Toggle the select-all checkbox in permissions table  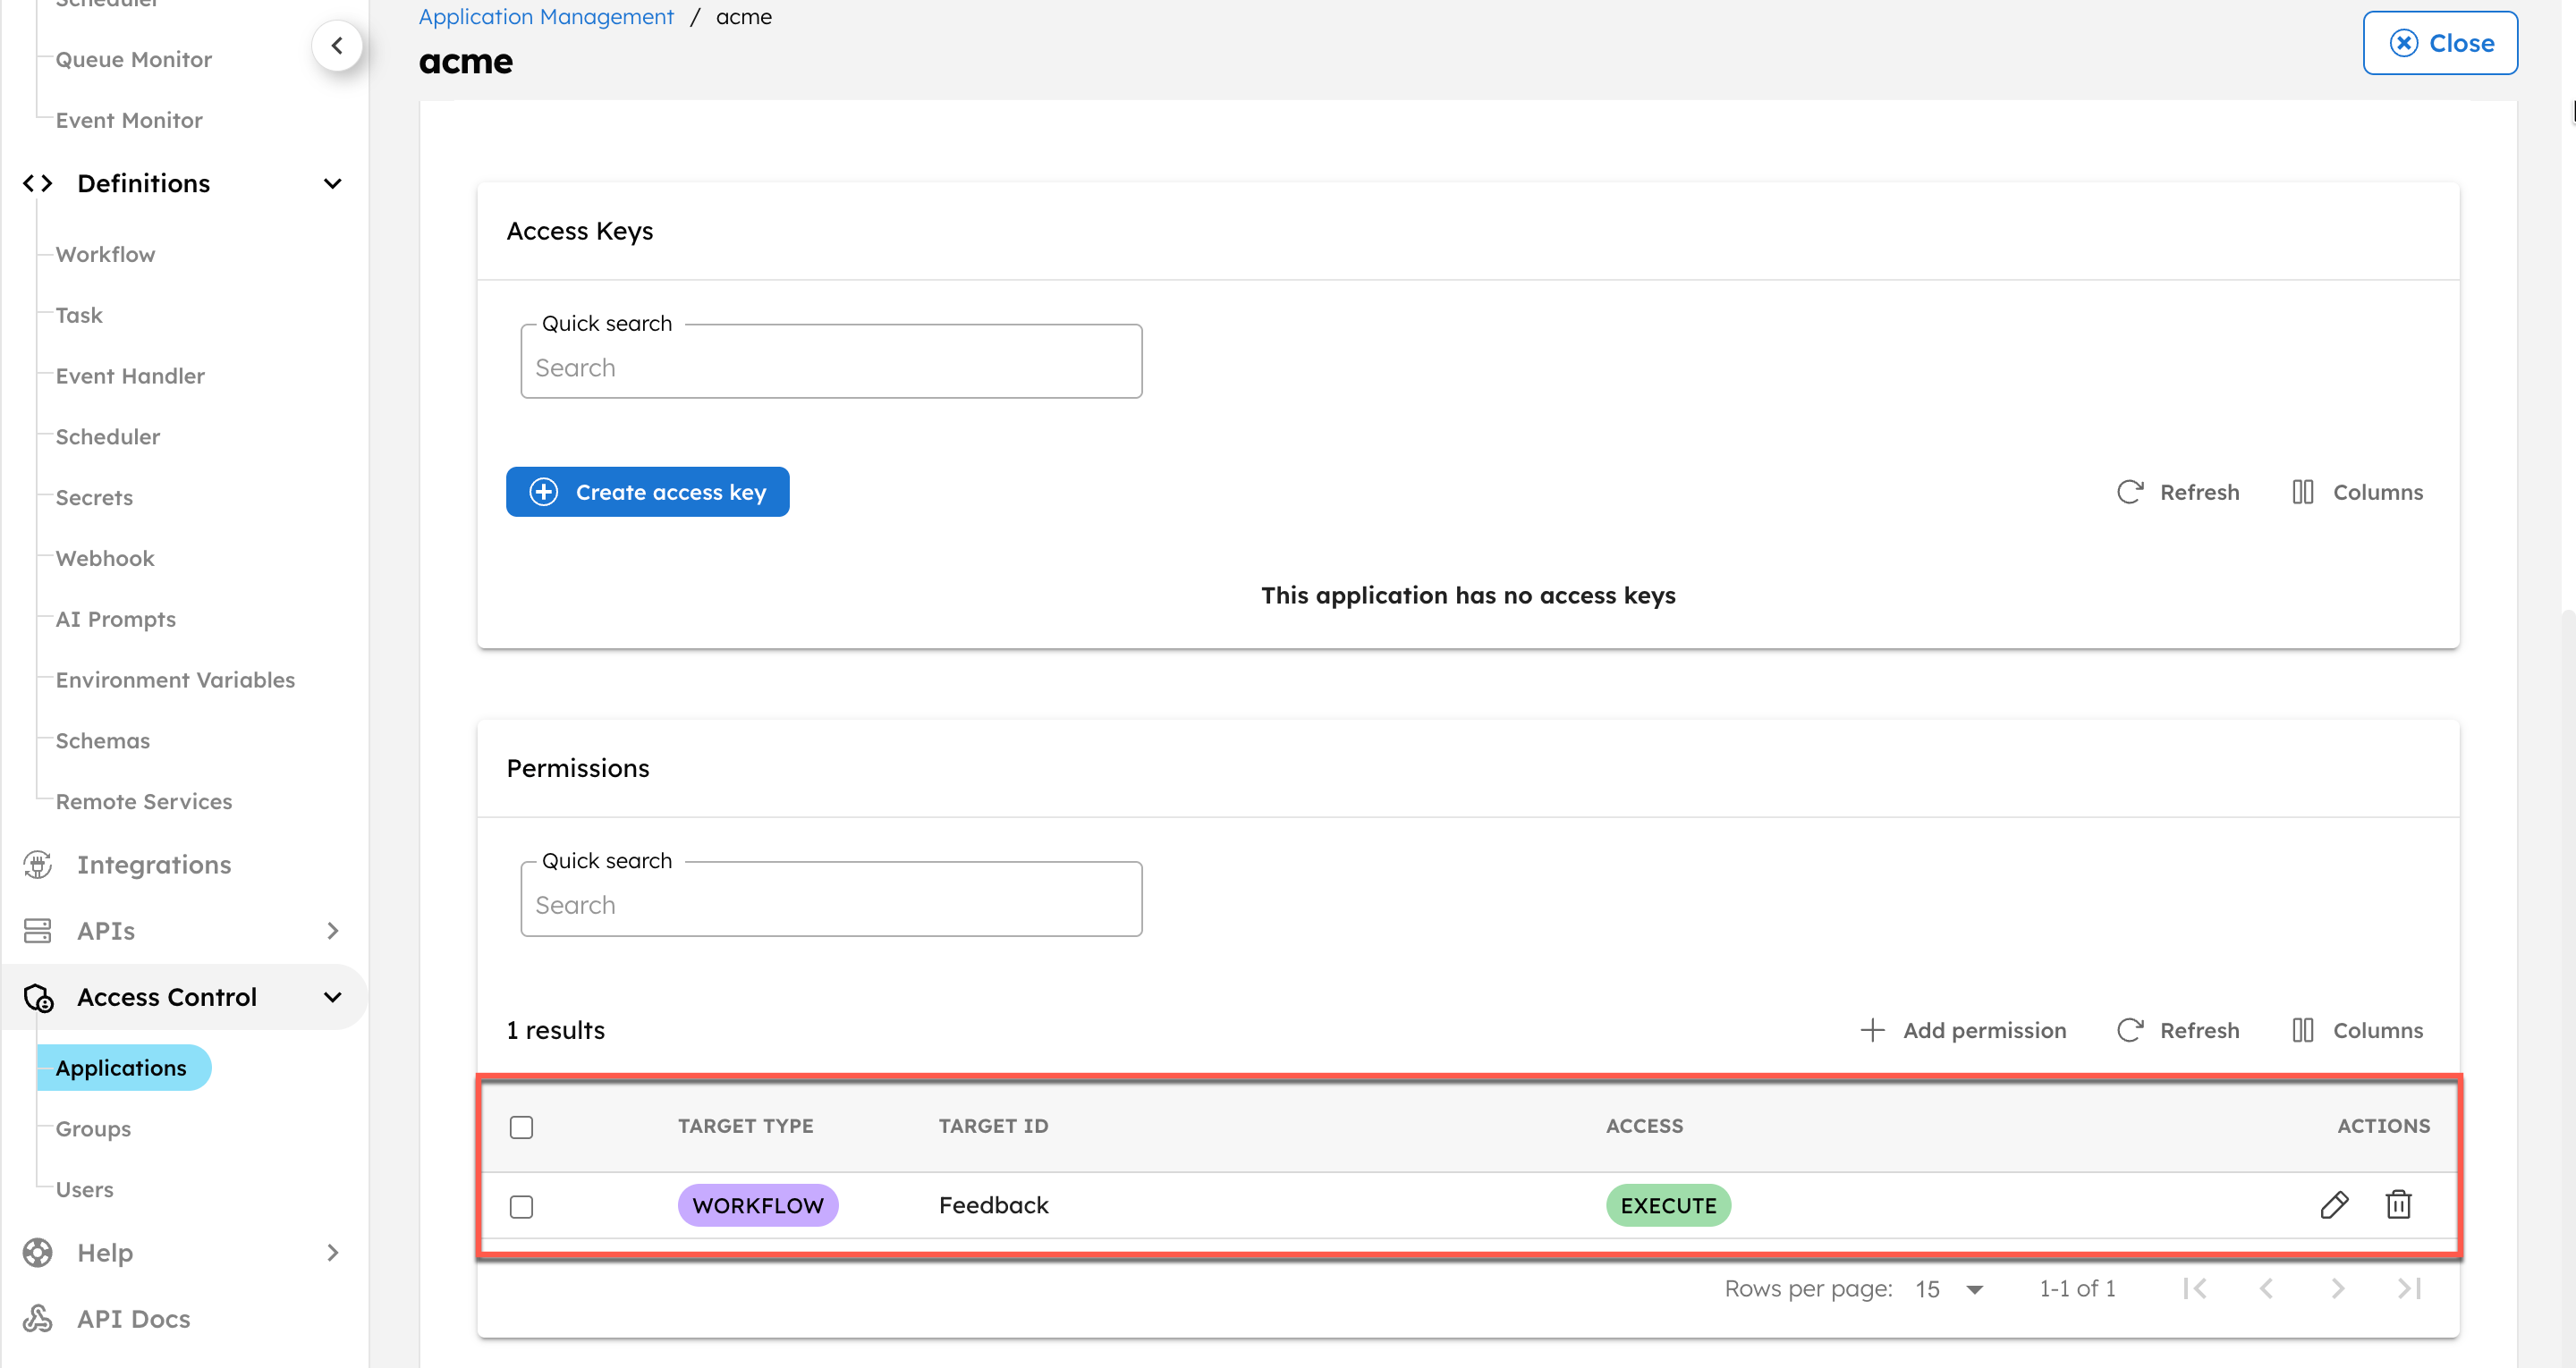point(521,1126)
